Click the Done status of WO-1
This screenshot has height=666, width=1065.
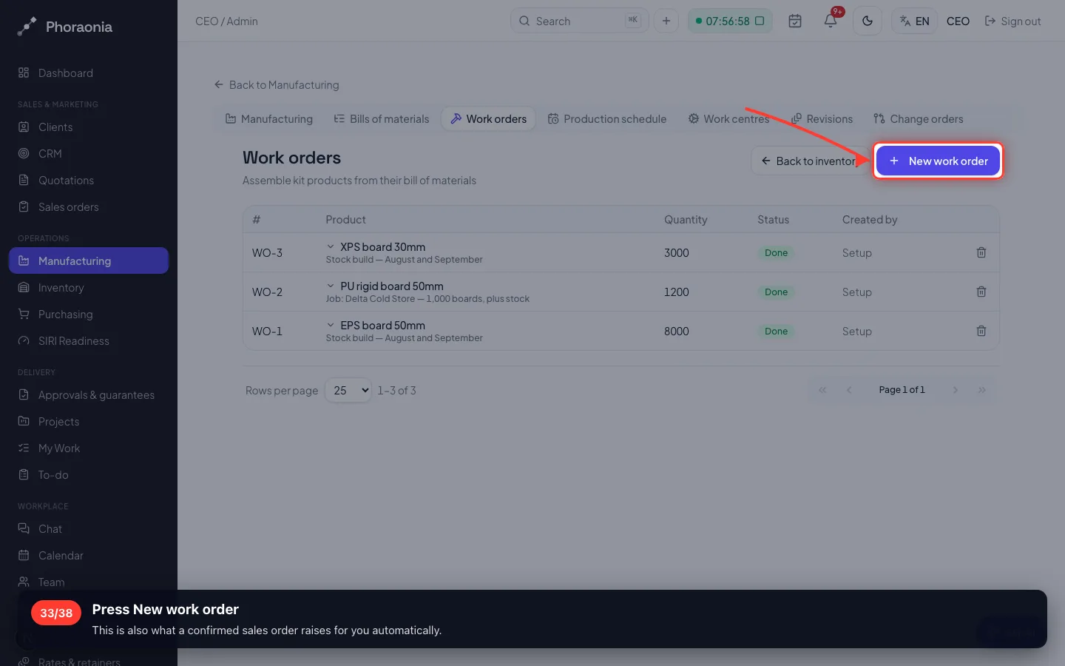tap(776, 331)
